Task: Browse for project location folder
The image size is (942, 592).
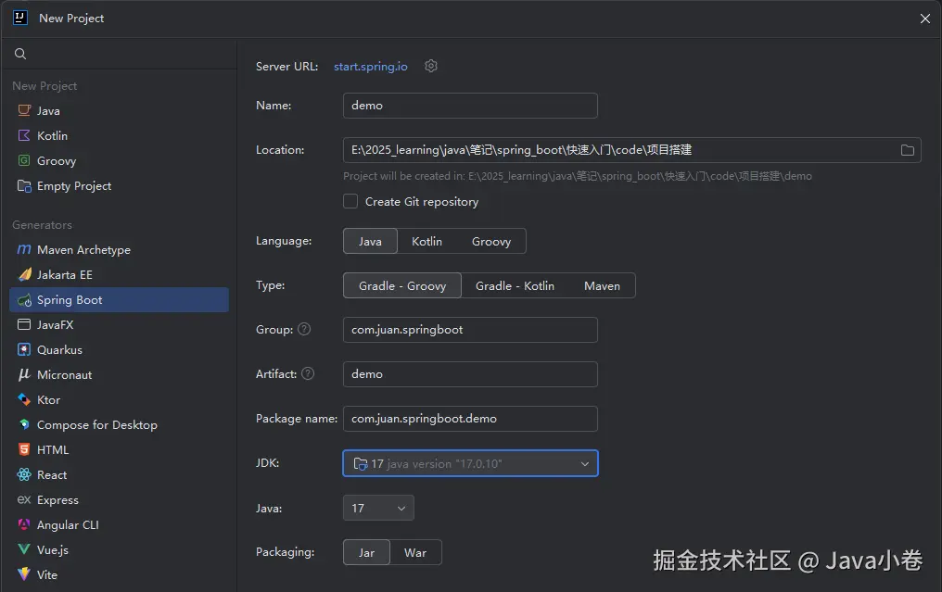Action: click(x=907, y=150)
